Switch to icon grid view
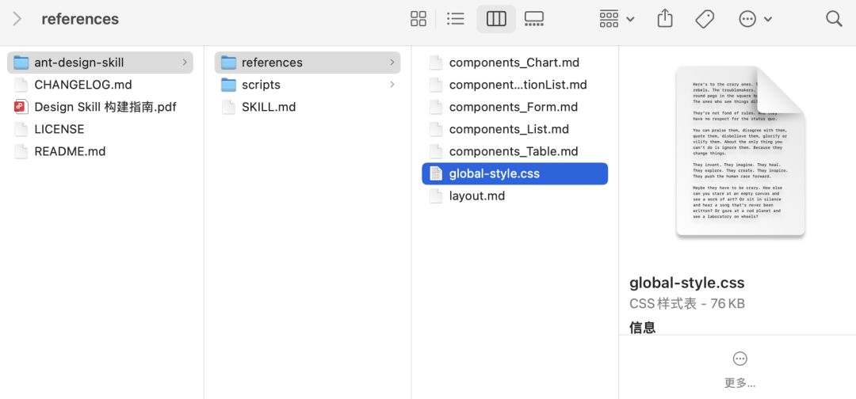856x399 pixels. (x=418, y=19)
